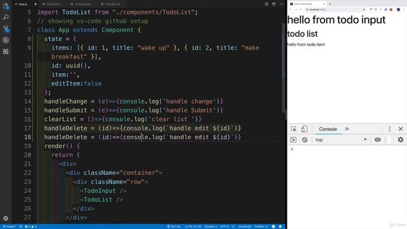Click the Prettier status bar item
The width and height of the screenshot is (407, 229).
pos(261,226)
